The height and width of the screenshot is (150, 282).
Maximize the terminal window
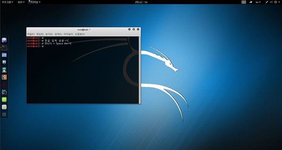tap(134, 29)
